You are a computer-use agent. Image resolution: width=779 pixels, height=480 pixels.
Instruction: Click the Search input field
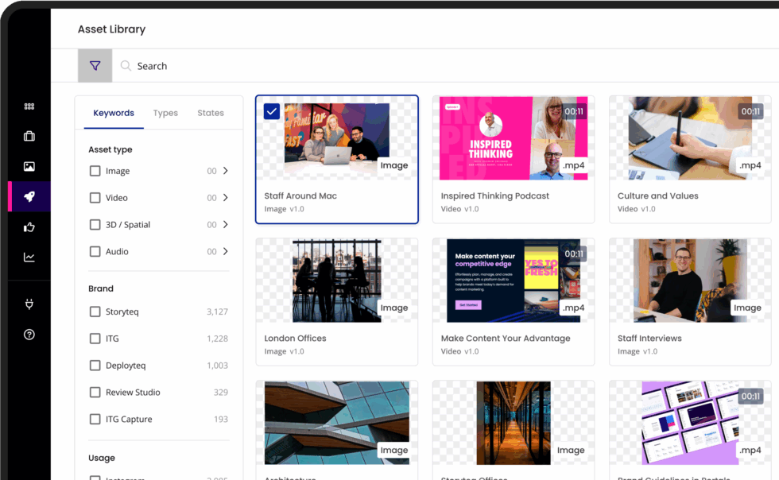tap(397, 66)
